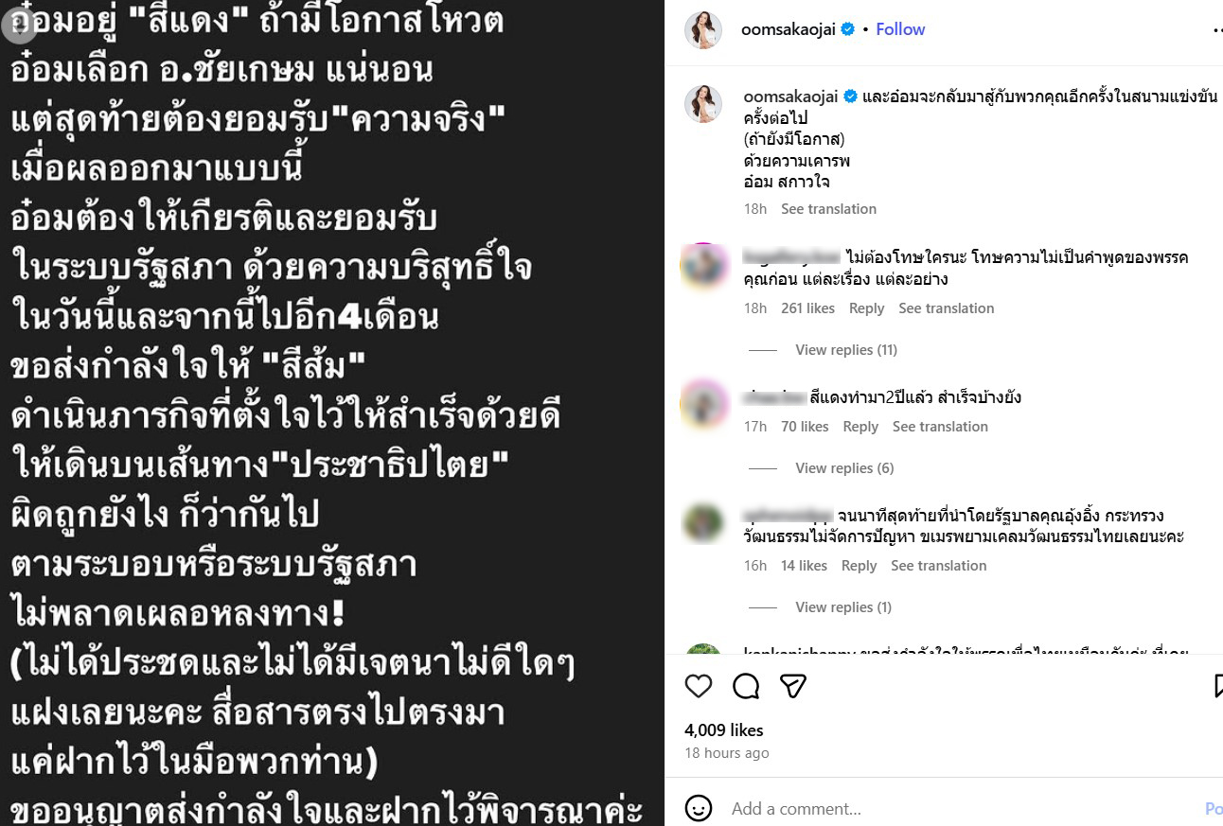1223x826 pixels.
Task: Open oomsakaojai username link in caption
Action: click(790, 97)
